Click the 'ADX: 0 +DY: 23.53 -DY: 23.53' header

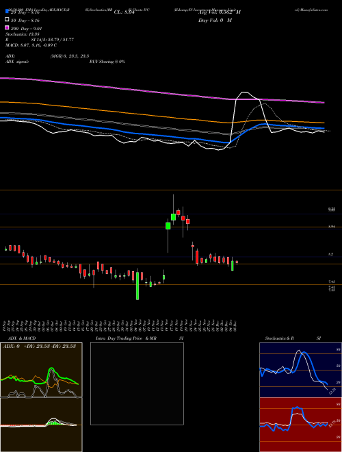pyautogui.click(x=39, y=347)
